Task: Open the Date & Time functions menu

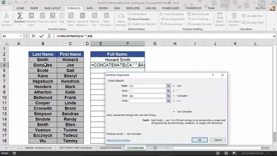Action: pyautogui.click(x=71, y=19)
